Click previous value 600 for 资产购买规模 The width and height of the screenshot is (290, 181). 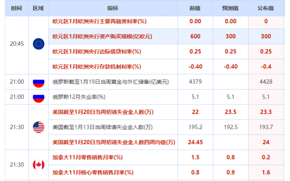point(195,36)
